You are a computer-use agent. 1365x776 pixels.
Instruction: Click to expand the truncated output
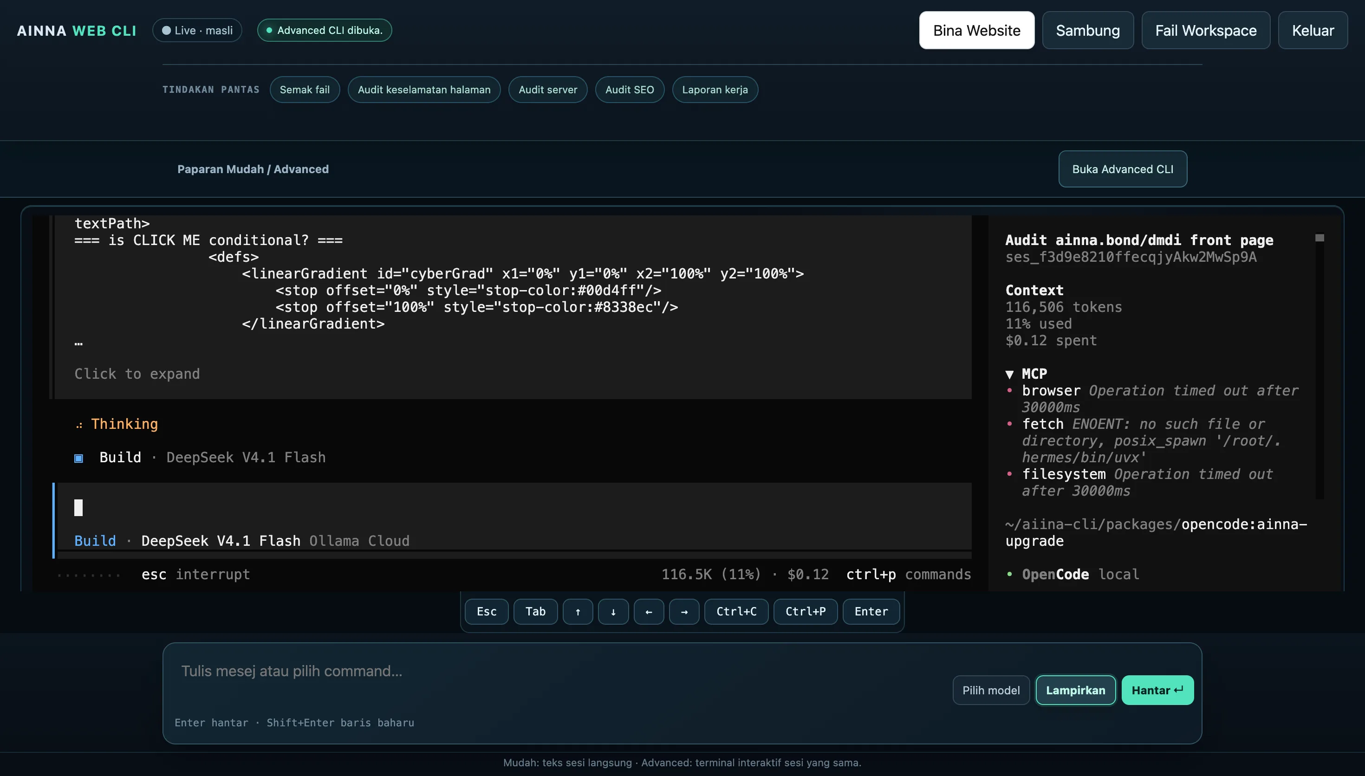tap(137, 374)
